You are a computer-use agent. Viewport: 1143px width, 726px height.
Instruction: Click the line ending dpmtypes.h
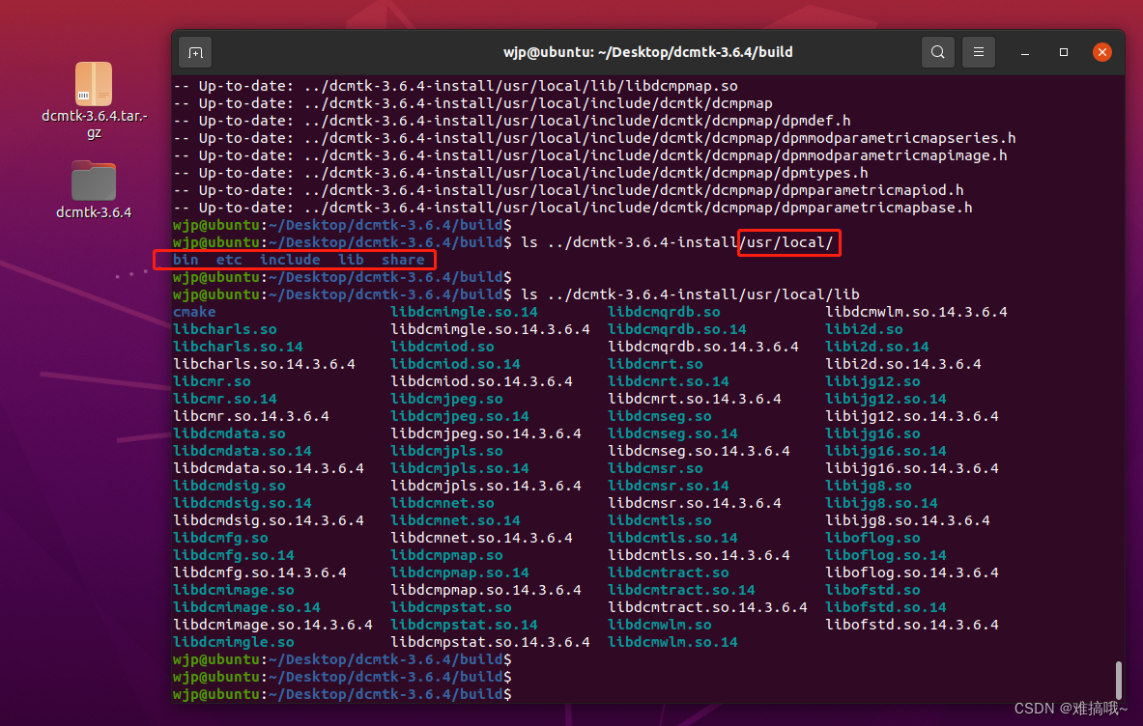pos(521,174)
